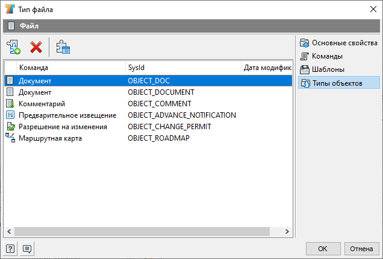Screen dimensions: 383x259
Task: Open the Шаблоны section
Action: click(x=322, y=69)
